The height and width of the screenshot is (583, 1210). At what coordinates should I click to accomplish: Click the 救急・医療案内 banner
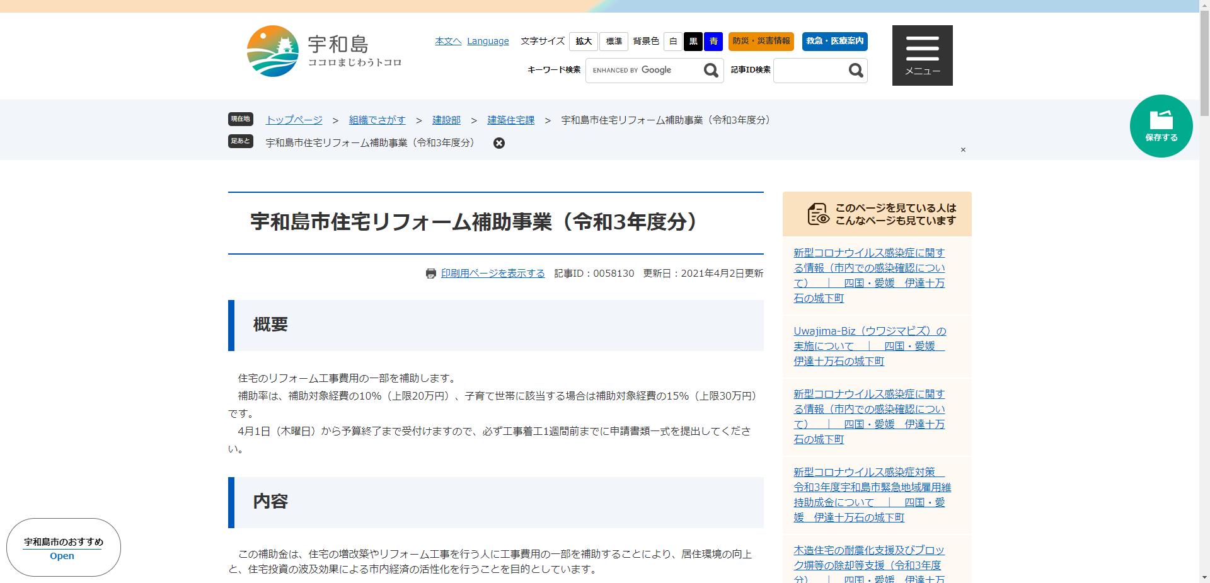[834, 42]
